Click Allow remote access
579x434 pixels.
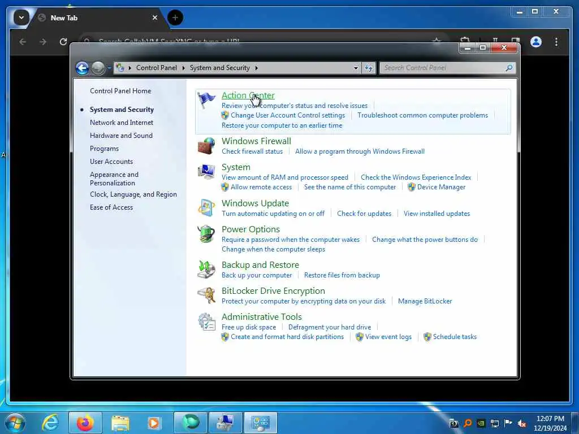pyautogui.click(x=261, y=187)
